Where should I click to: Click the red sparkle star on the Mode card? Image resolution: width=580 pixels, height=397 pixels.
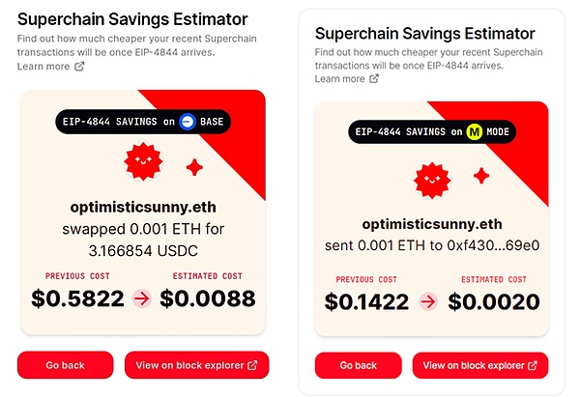[479, 182]
